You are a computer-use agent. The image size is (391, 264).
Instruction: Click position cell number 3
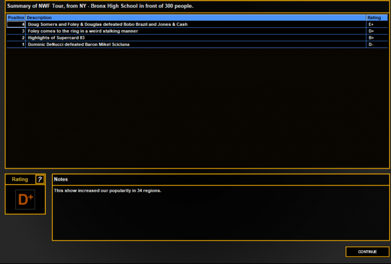tap(16, 31)
